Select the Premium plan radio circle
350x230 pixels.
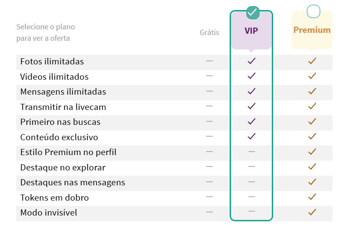point(314,11)
